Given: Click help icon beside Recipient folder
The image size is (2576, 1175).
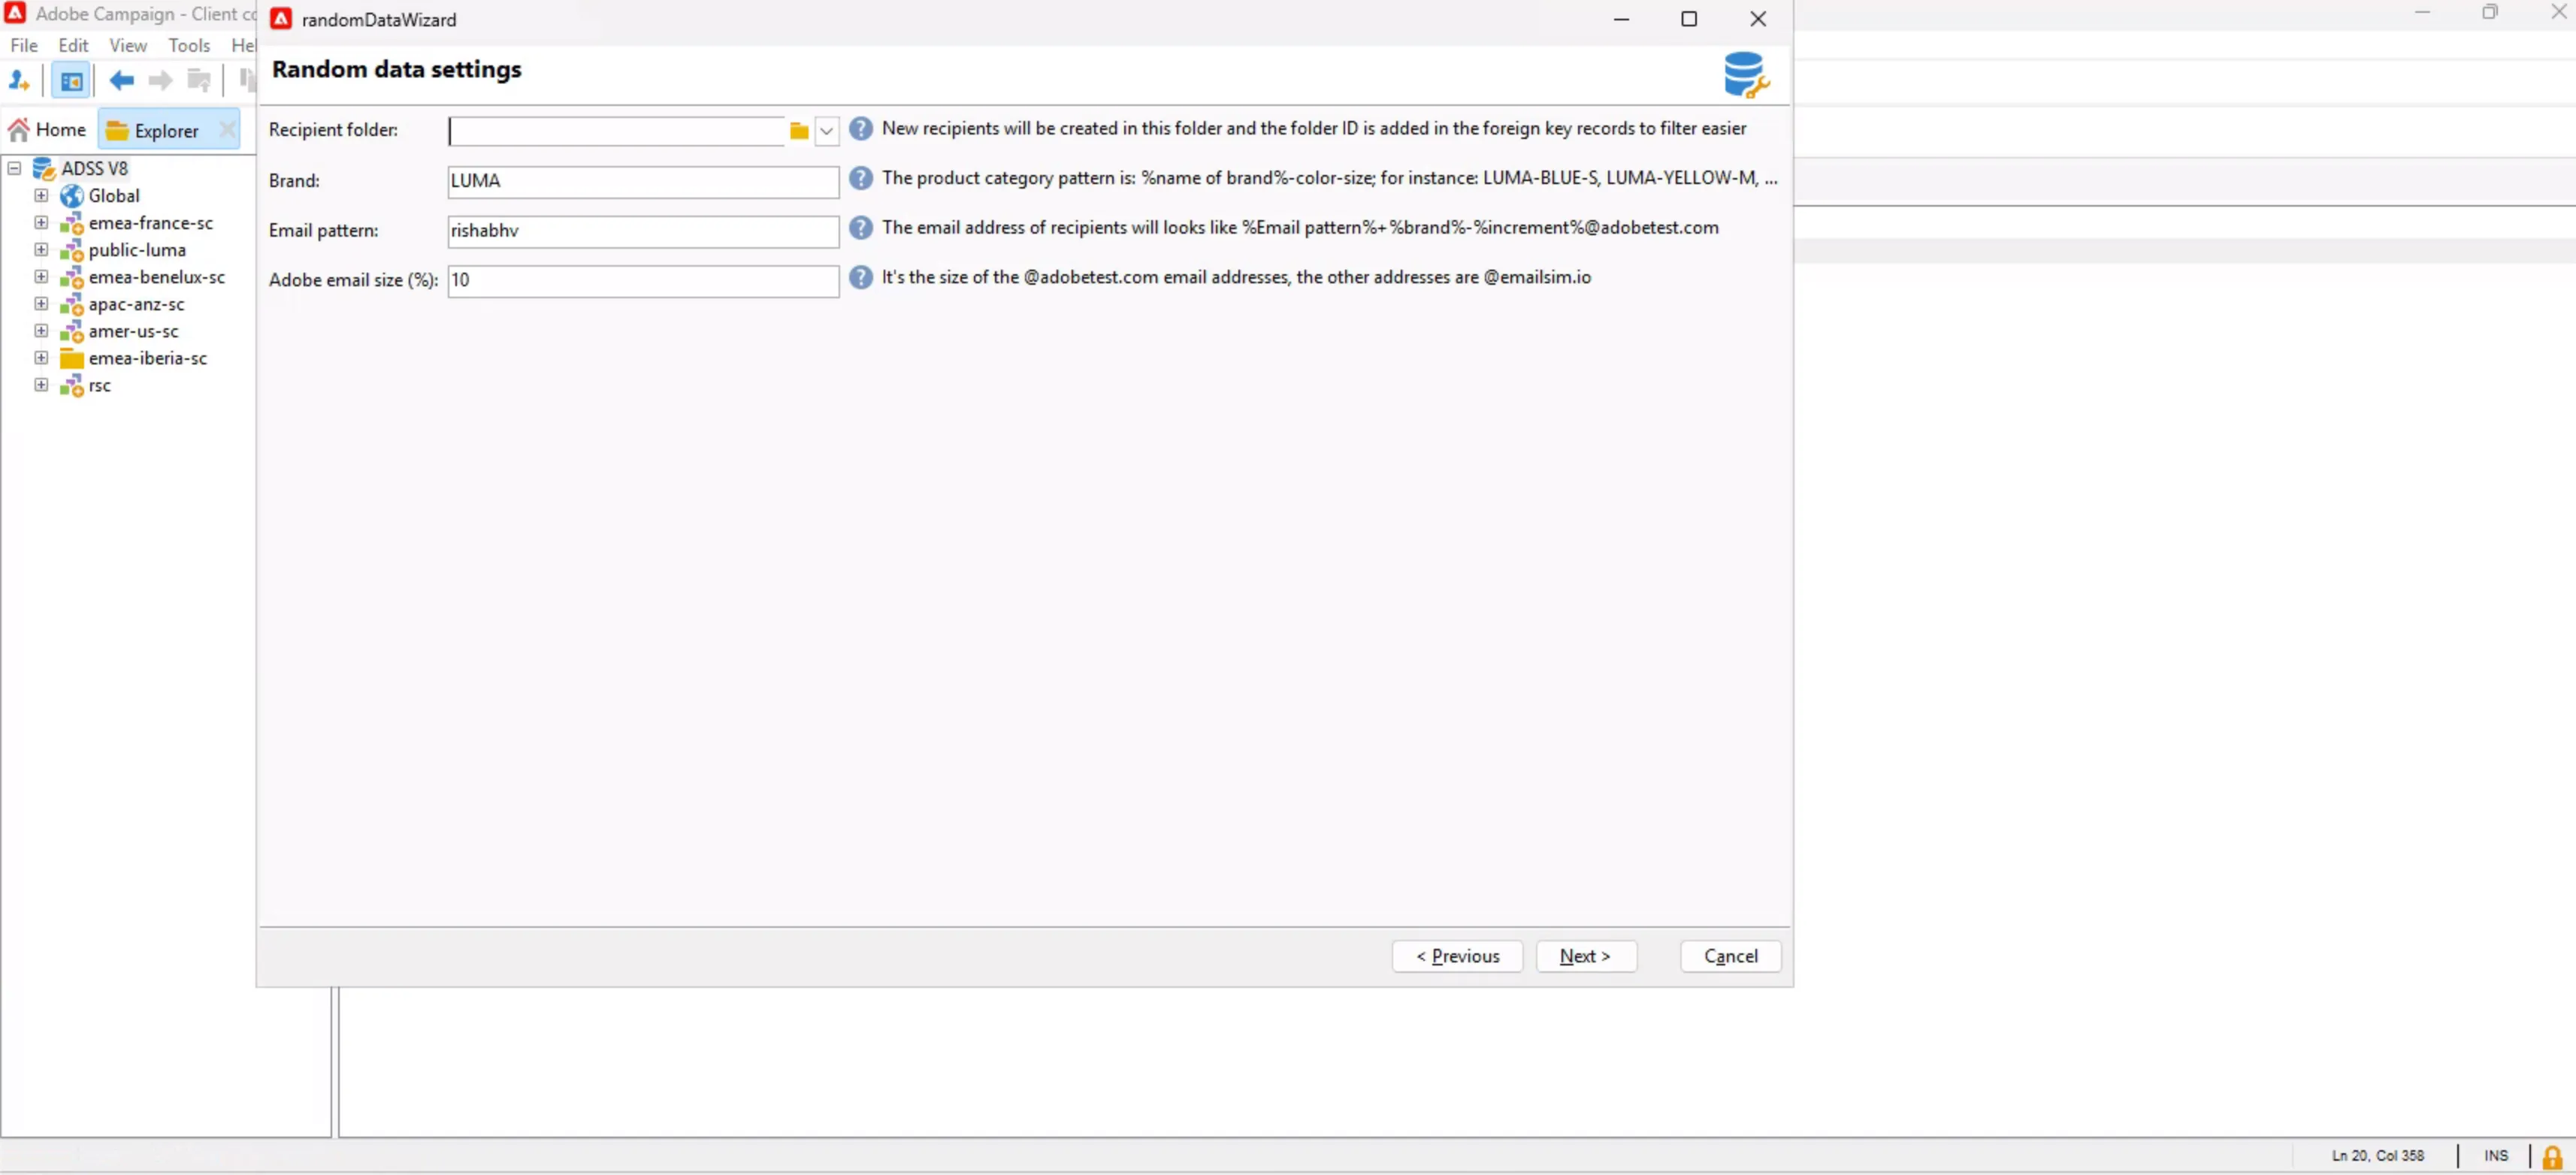Looking at the screenshot, I should [x=860, y=129].
